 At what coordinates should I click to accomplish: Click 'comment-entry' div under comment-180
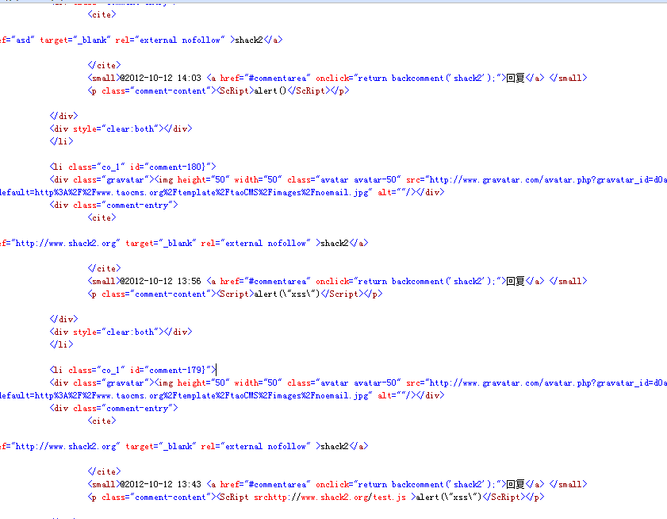[x=113, y=206]
